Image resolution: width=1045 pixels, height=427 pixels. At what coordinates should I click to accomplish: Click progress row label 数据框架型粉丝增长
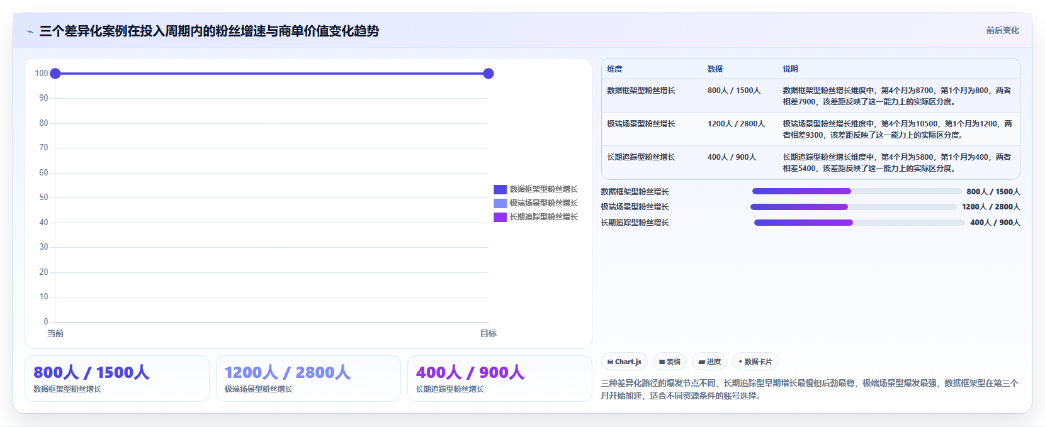(635, 192)
